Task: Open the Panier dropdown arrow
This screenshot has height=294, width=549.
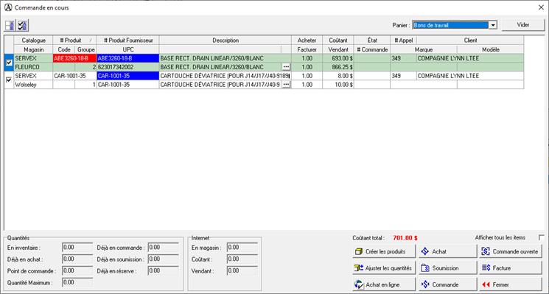Action: click(x=493, y=25)
